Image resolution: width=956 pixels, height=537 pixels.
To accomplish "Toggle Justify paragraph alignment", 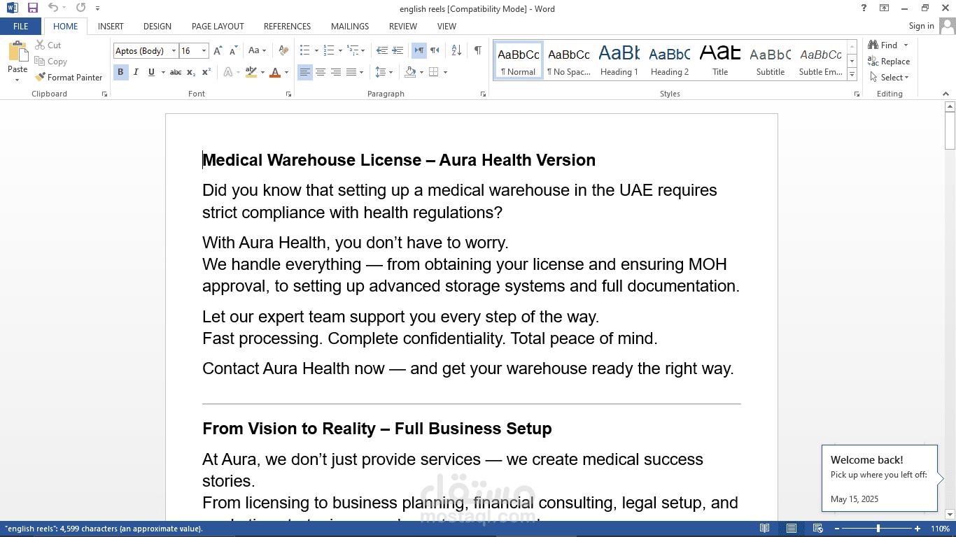I will pos(351,72).
